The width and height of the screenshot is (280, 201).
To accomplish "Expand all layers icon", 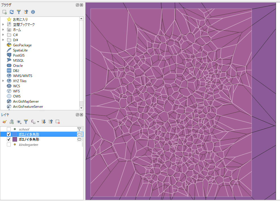I will (43, 122).
